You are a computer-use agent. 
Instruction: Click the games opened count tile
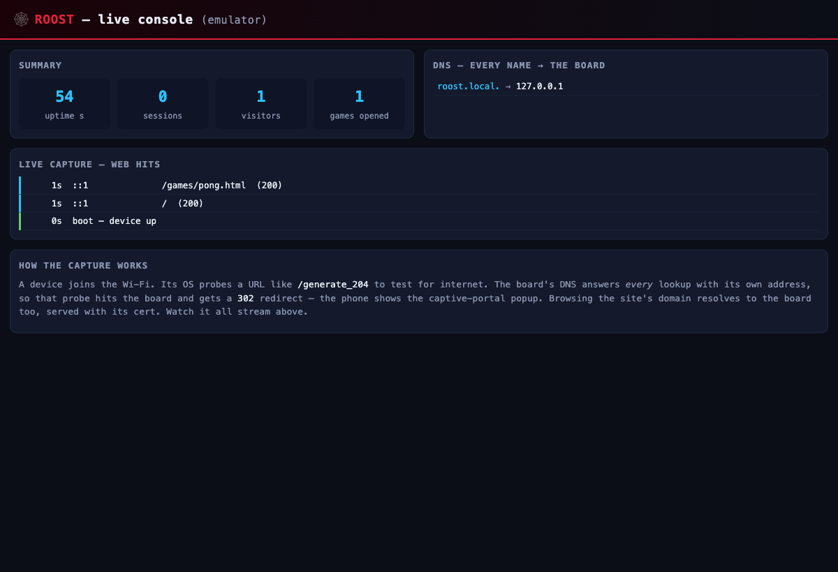(360, 104)
